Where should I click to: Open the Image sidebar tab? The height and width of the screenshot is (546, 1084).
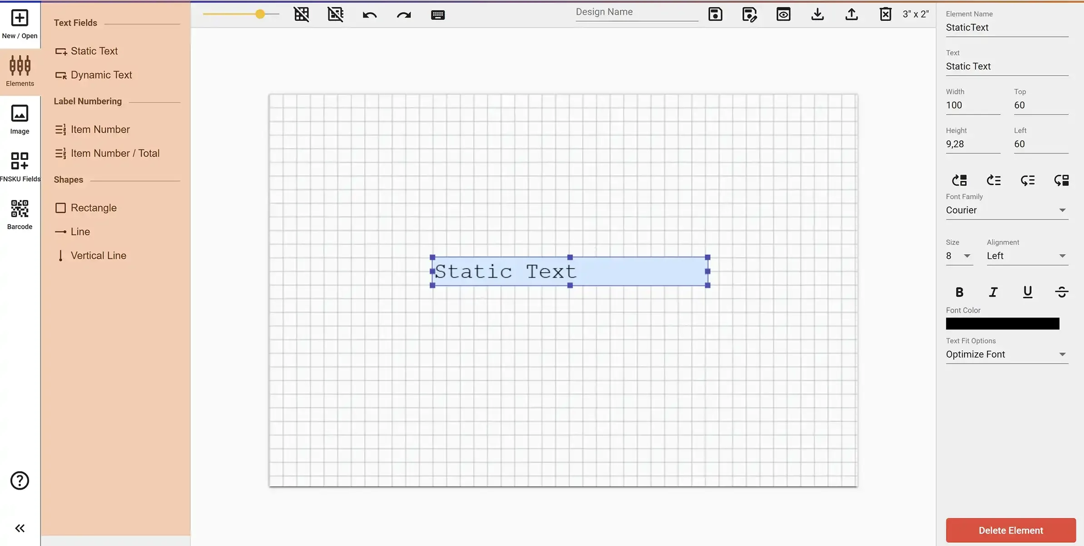click(20, 119)
